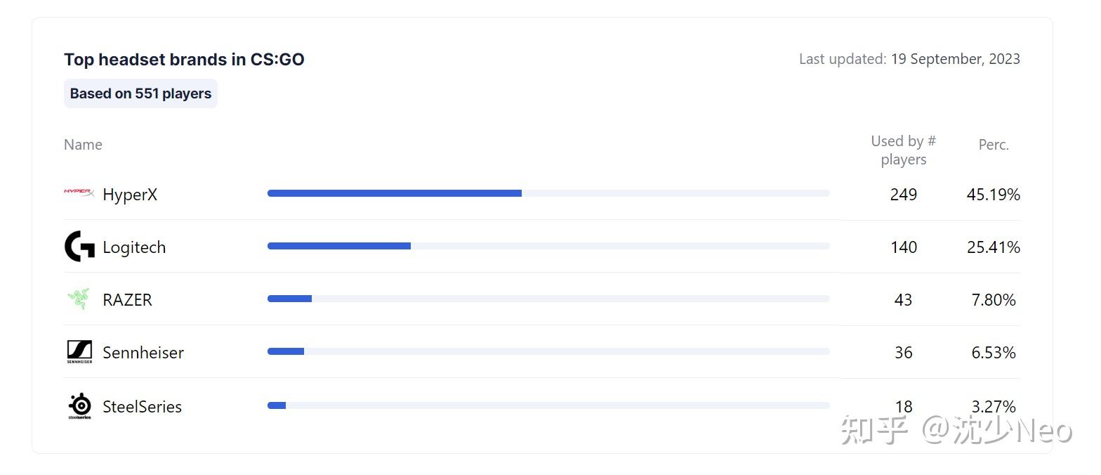Click the Logitech usage progress bar
The image size is (1101, 475).
pos(548,246)
